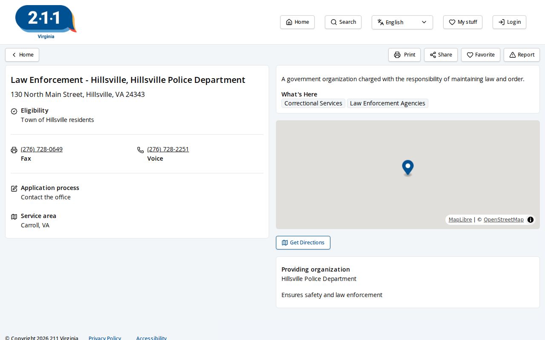Open the Accessibility link in footer
The width and height of the screenshot is (545, 340).
tap(151, 338)
